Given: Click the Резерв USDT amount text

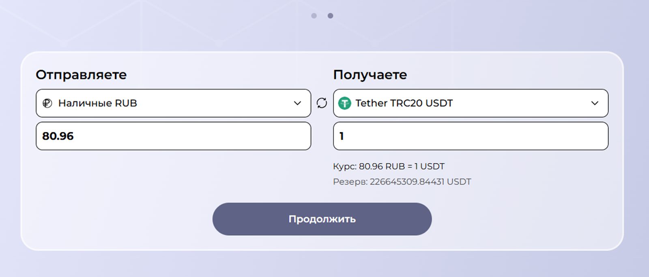Looking at the screenshot, I should (401, 182).
